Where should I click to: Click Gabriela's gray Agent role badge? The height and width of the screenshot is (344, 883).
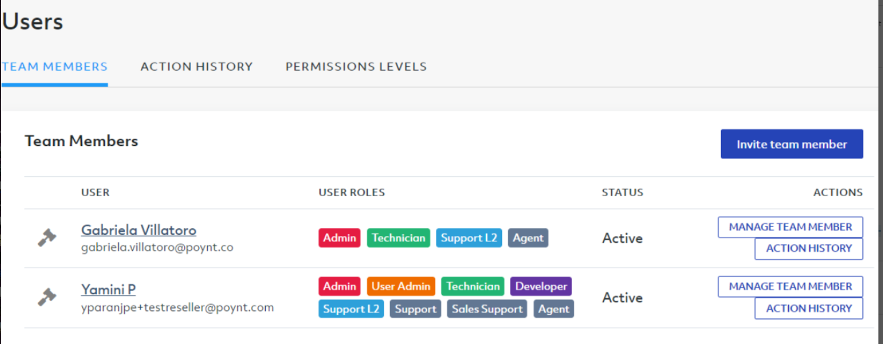point(528,238)
